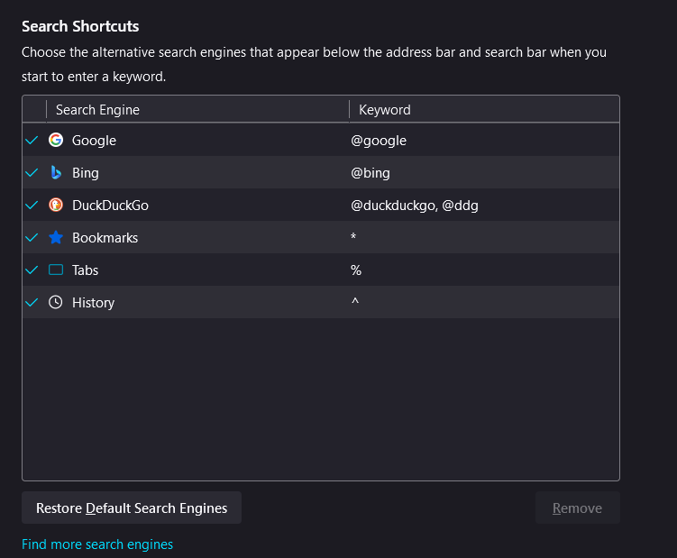Toggle the Tabs shortcut checkmark
The image size is (677, 558).
coord(32,270)
